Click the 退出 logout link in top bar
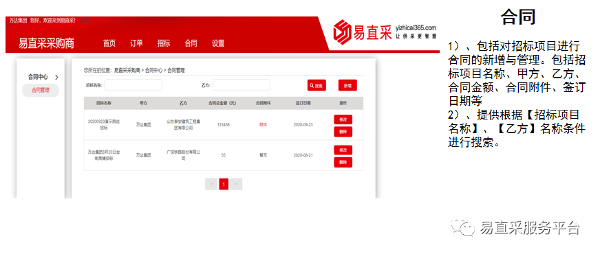 click(x=84, y=20)
